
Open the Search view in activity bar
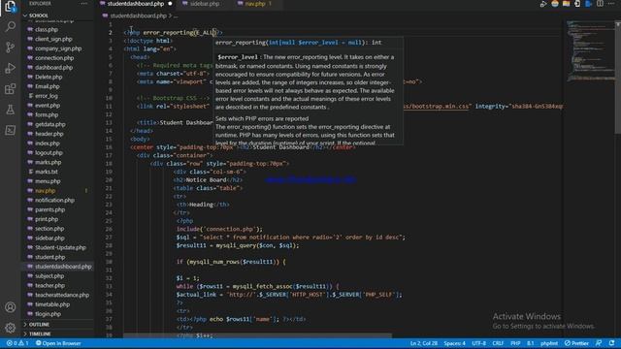click(x=11, y=26)
